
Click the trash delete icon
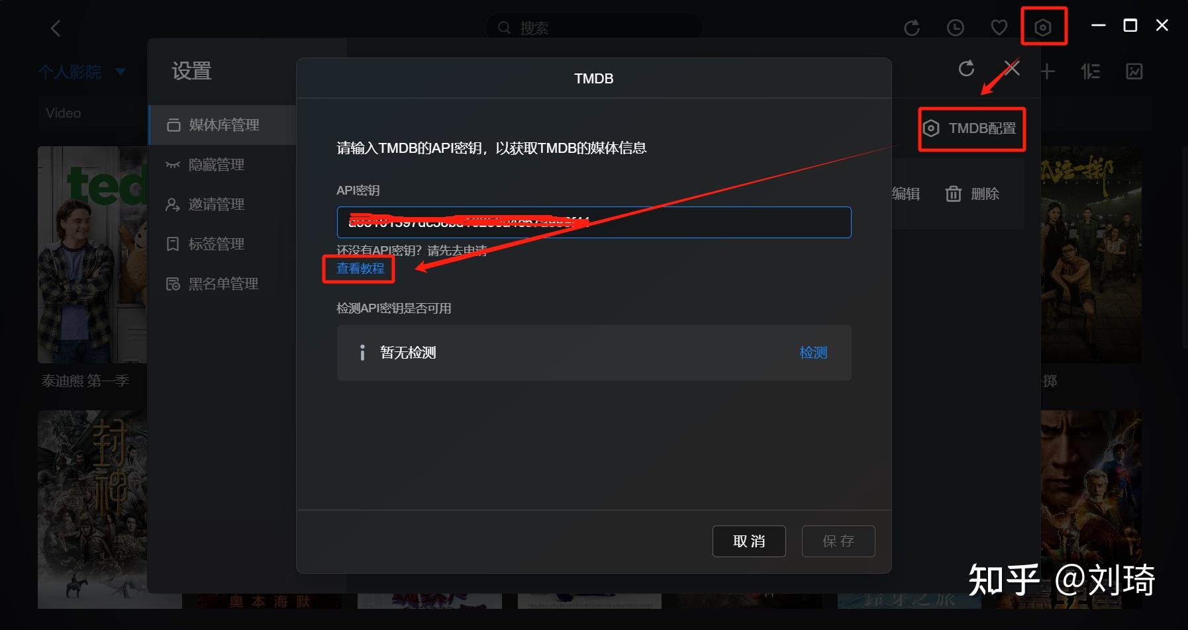954,194
